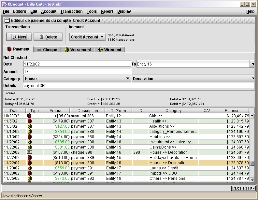This screenshot has height=200, width=258.
Task: Click the type icon in the ($510.00) row
Action: pos(29,157)
